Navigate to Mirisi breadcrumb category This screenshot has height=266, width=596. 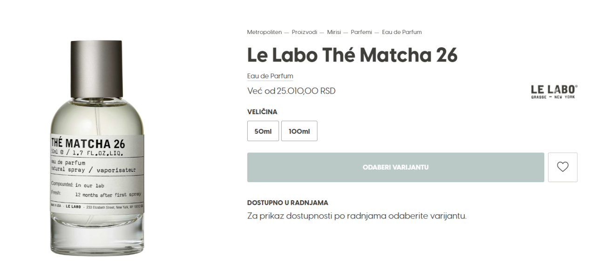pos(334,32)
